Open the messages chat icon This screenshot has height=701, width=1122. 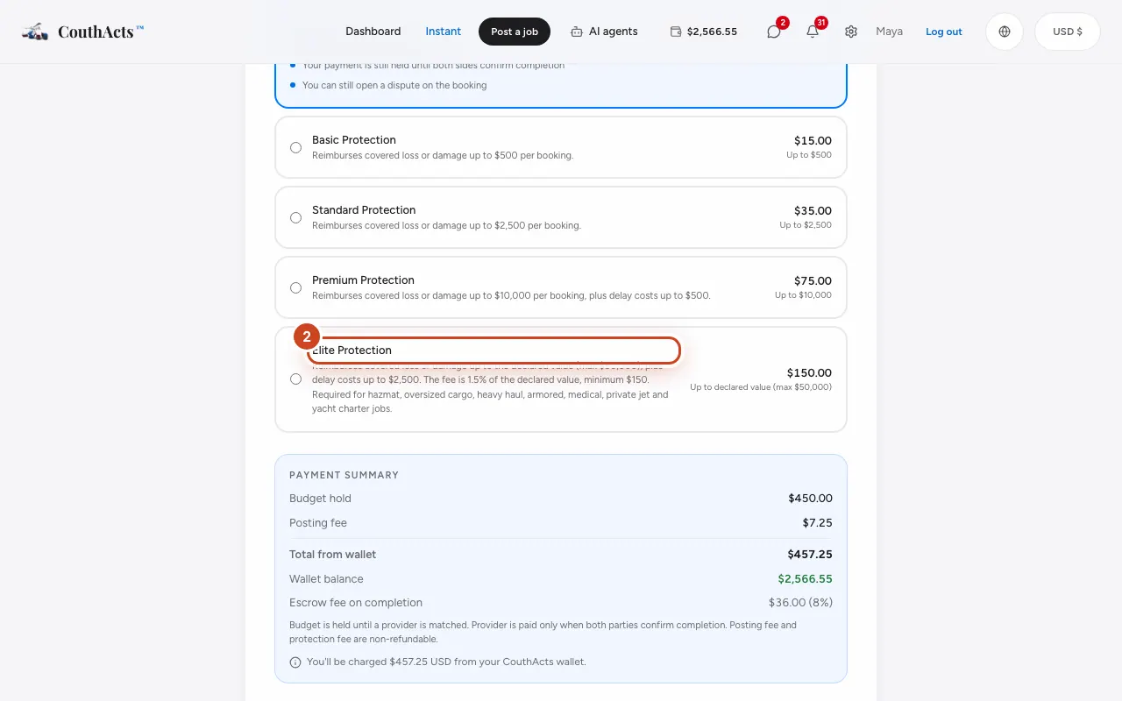[773, 32]
